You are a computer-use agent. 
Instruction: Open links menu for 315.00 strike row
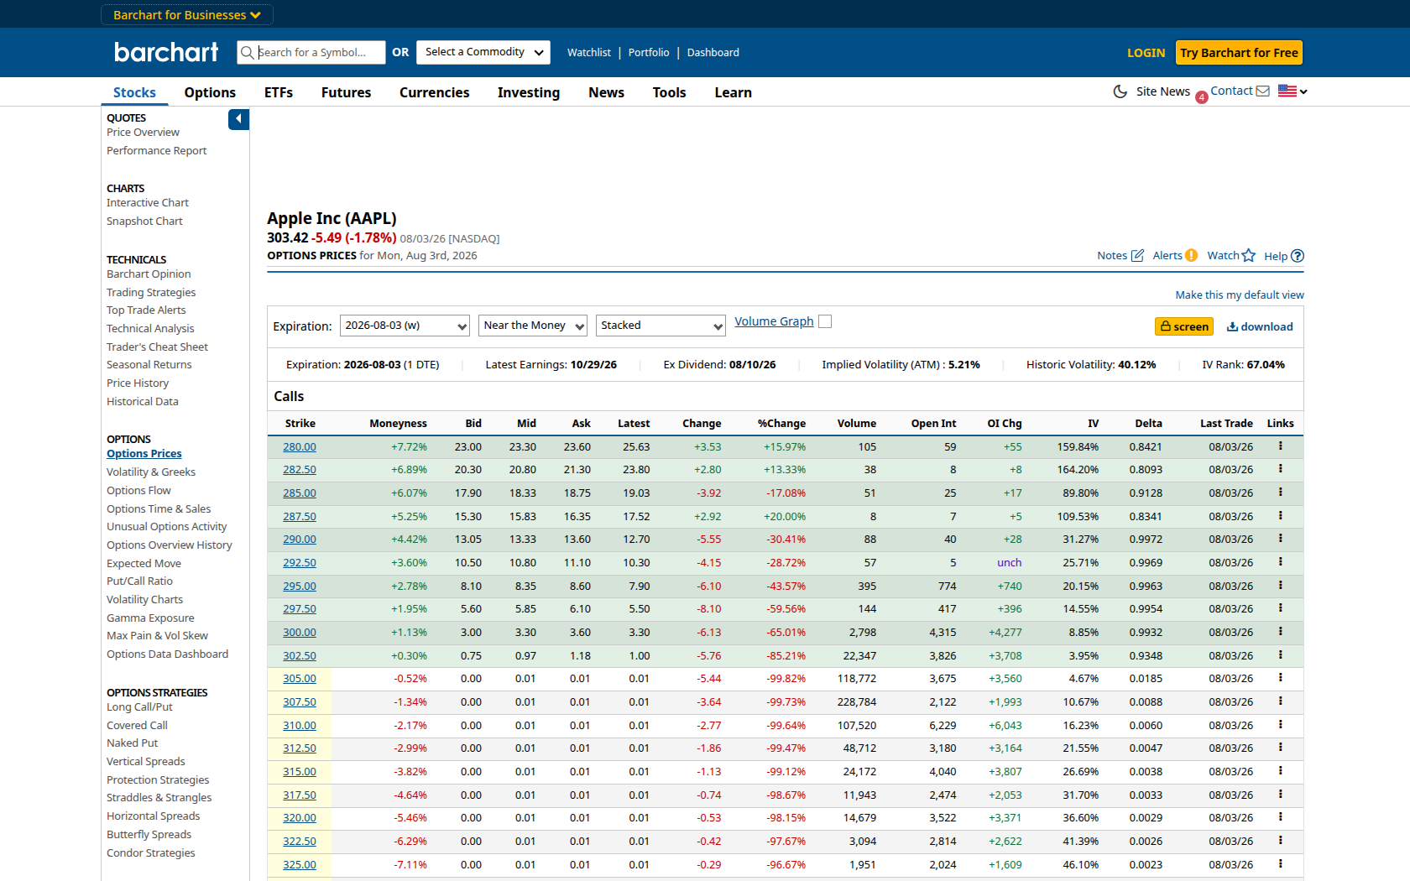(x=1281, y=771)
